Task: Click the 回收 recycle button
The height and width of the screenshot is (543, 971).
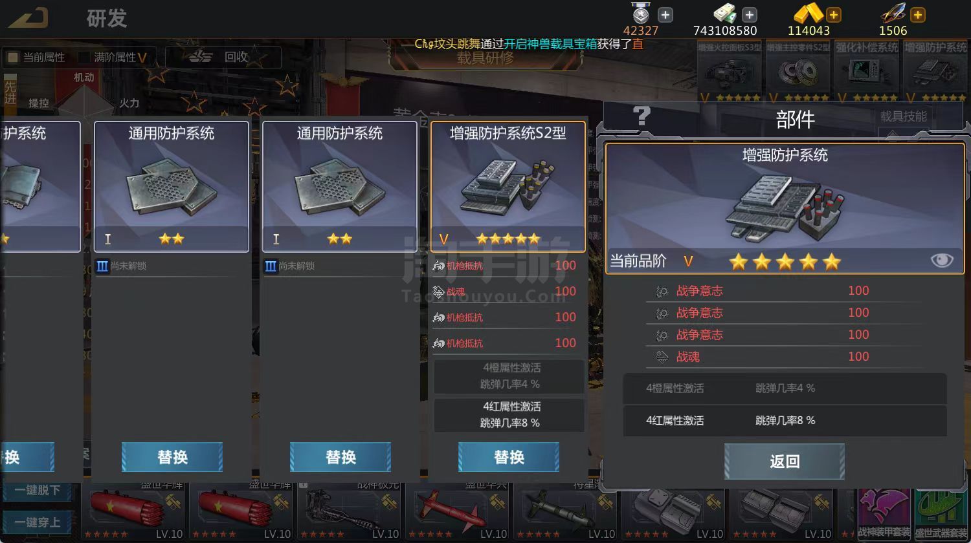Action: click(x=223, y=57)
